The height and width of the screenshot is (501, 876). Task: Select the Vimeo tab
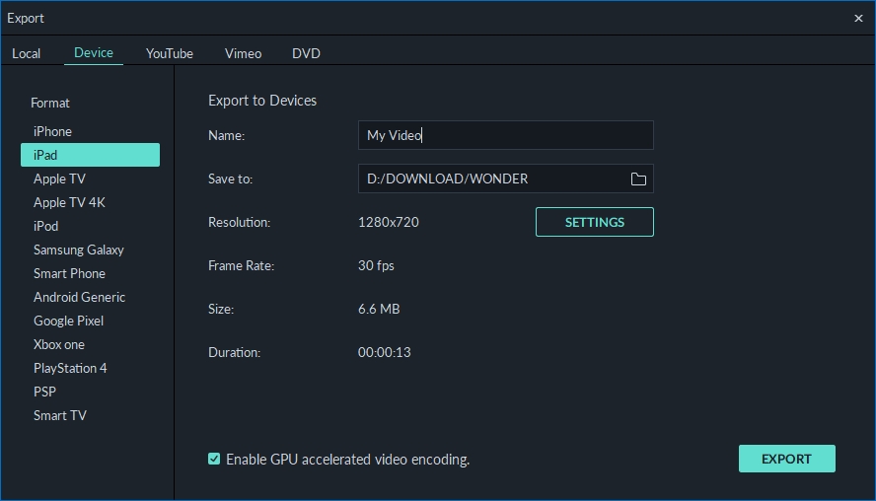243,53
